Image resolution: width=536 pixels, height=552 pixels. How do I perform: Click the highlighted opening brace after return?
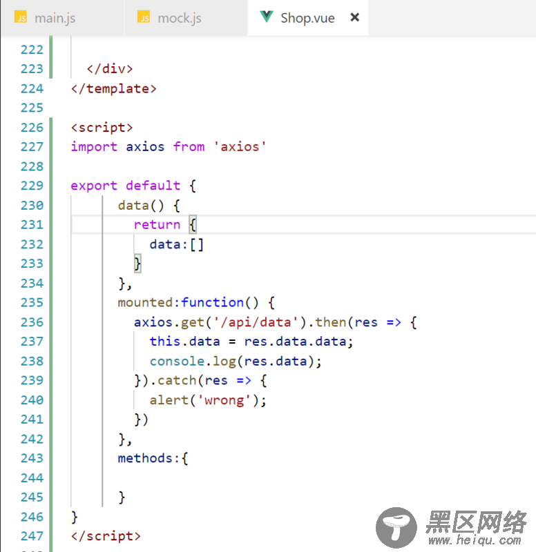pos(193,225)
